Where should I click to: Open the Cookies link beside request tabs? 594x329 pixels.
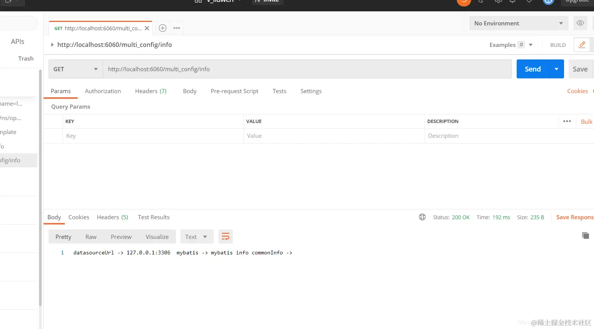pyautogui.click(x=577, y=91)
